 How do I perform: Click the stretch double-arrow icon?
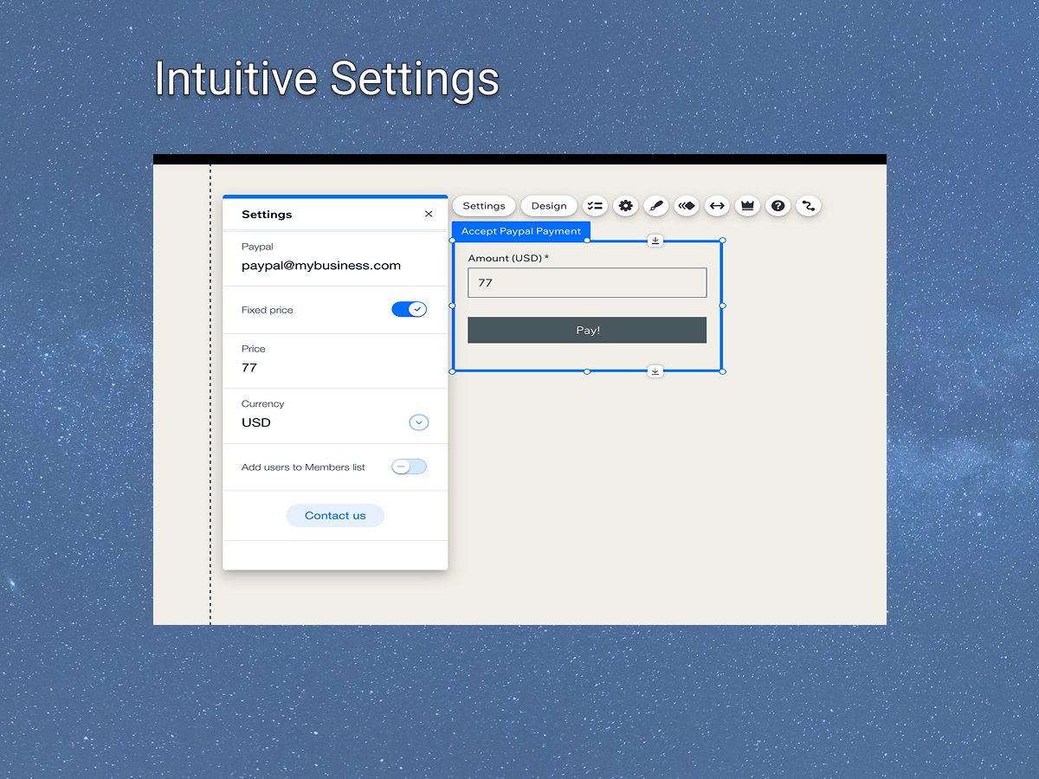[717, 206]
